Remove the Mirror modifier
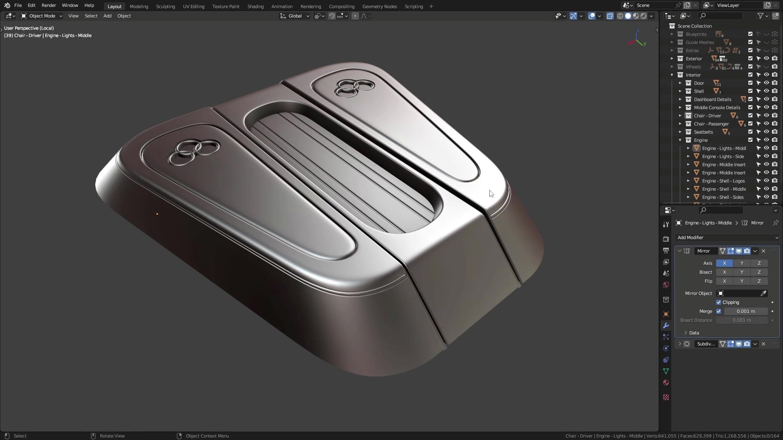The width and height of the screenshot is (783, 440). point(763,251)
